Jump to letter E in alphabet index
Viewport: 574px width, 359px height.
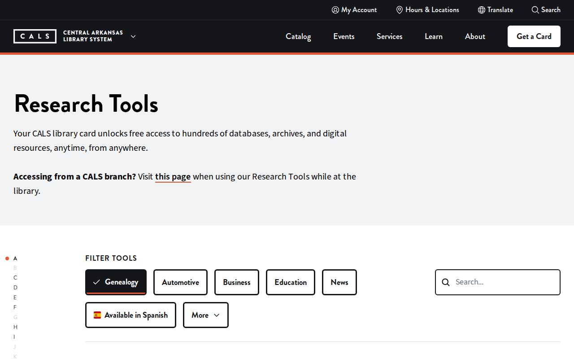pyautogui.click(x=15, y=298)
